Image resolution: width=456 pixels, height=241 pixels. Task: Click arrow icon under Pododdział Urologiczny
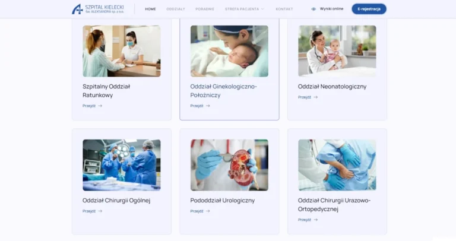[x=208, y=211]
